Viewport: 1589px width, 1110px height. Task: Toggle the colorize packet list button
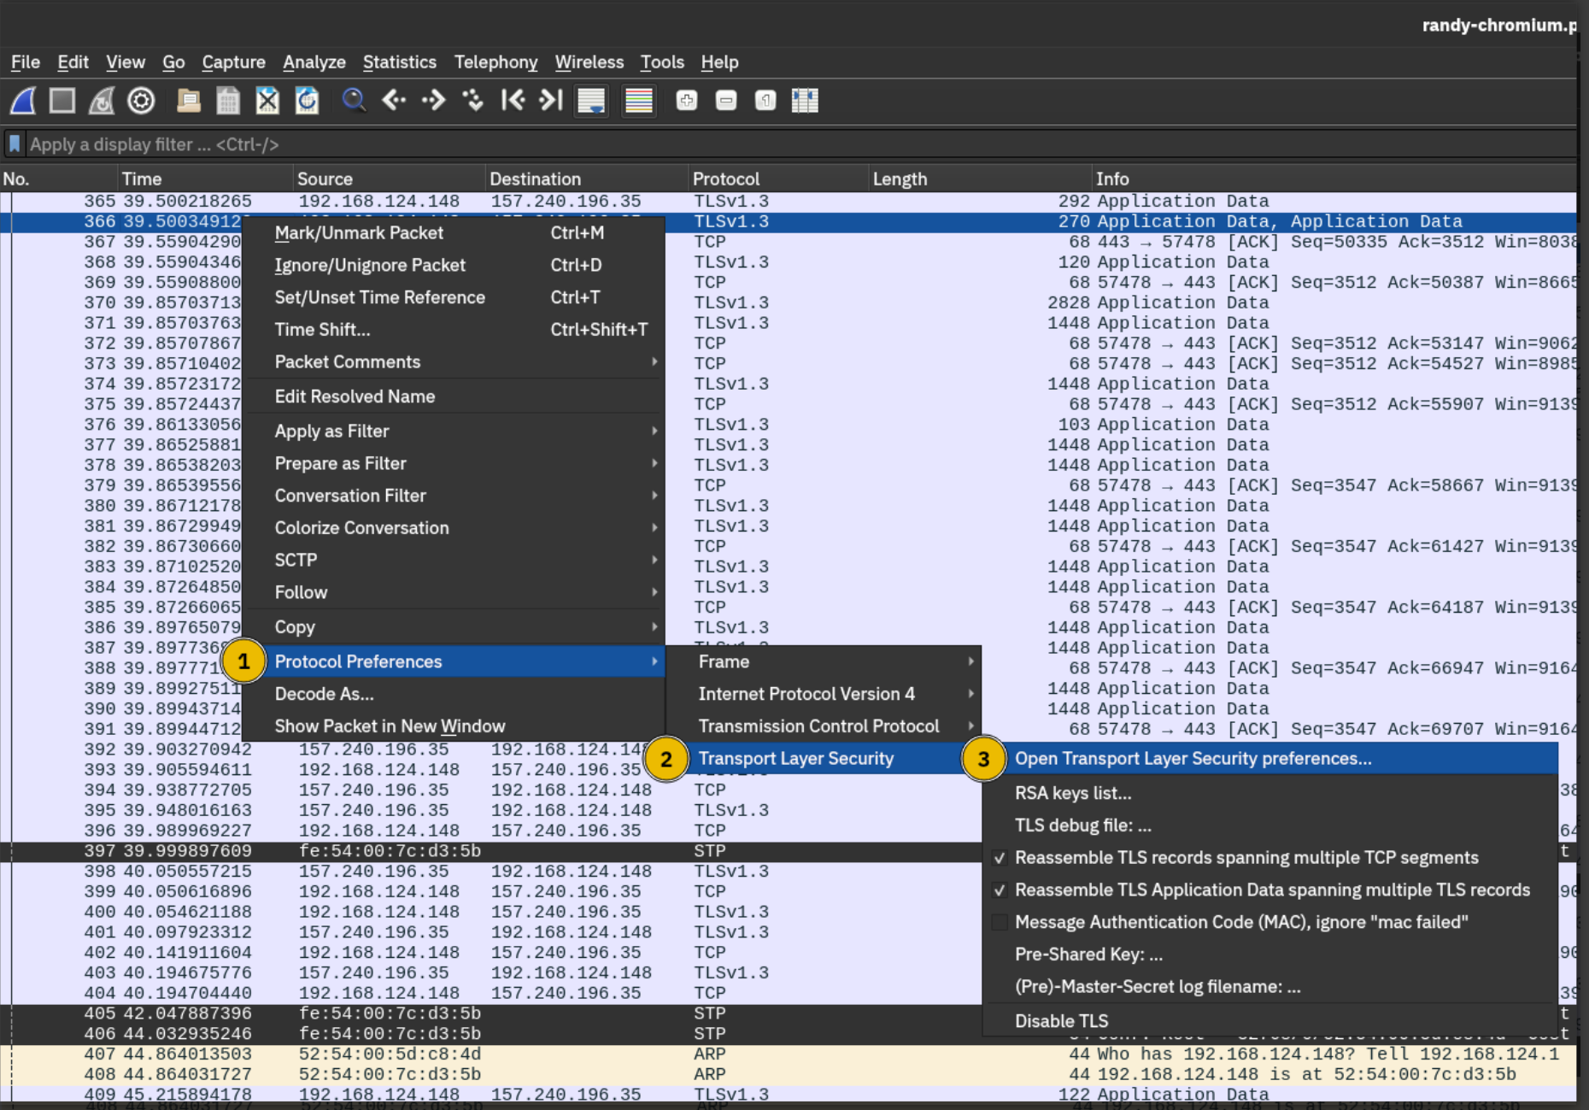coord(638,101)
